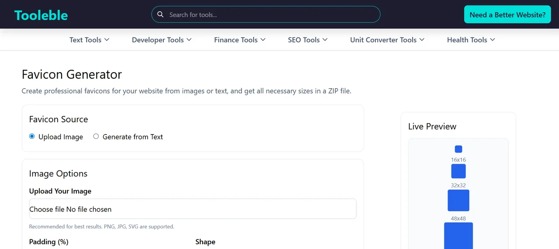Click the 16x16 favicon preview square

(x=459, y=149)
